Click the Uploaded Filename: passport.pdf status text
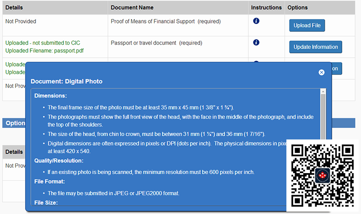Image resolution: width=361 pixels, height=214 pixels. click(x=44, y=50)
